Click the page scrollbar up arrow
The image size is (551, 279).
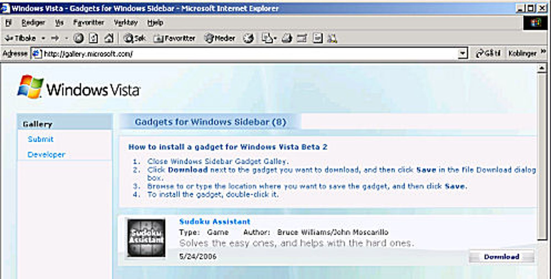542,68
